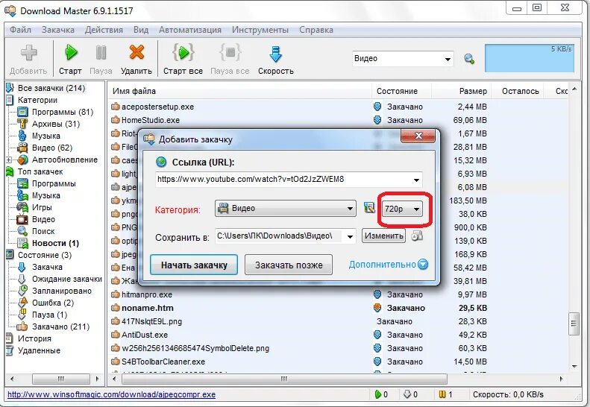Select Ожидание закачки state
Viewport: 590px width, 407px height.
(x=67, y=279)
